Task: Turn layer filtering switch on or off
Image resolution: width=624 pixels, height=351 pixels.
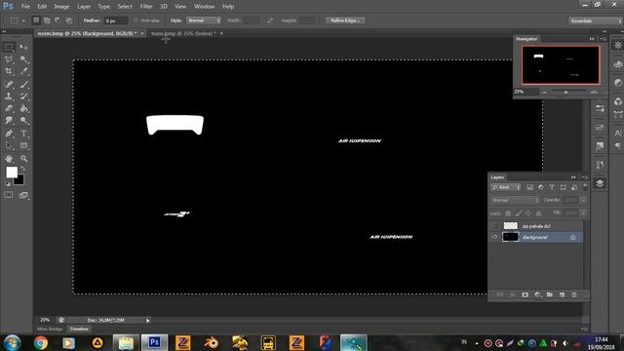Action: (585, 186)
